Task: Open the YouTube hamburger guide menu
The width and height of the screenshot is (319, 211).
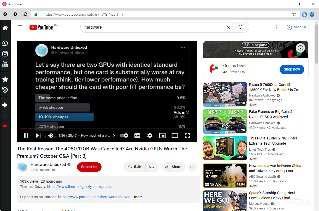Action: 20,27
